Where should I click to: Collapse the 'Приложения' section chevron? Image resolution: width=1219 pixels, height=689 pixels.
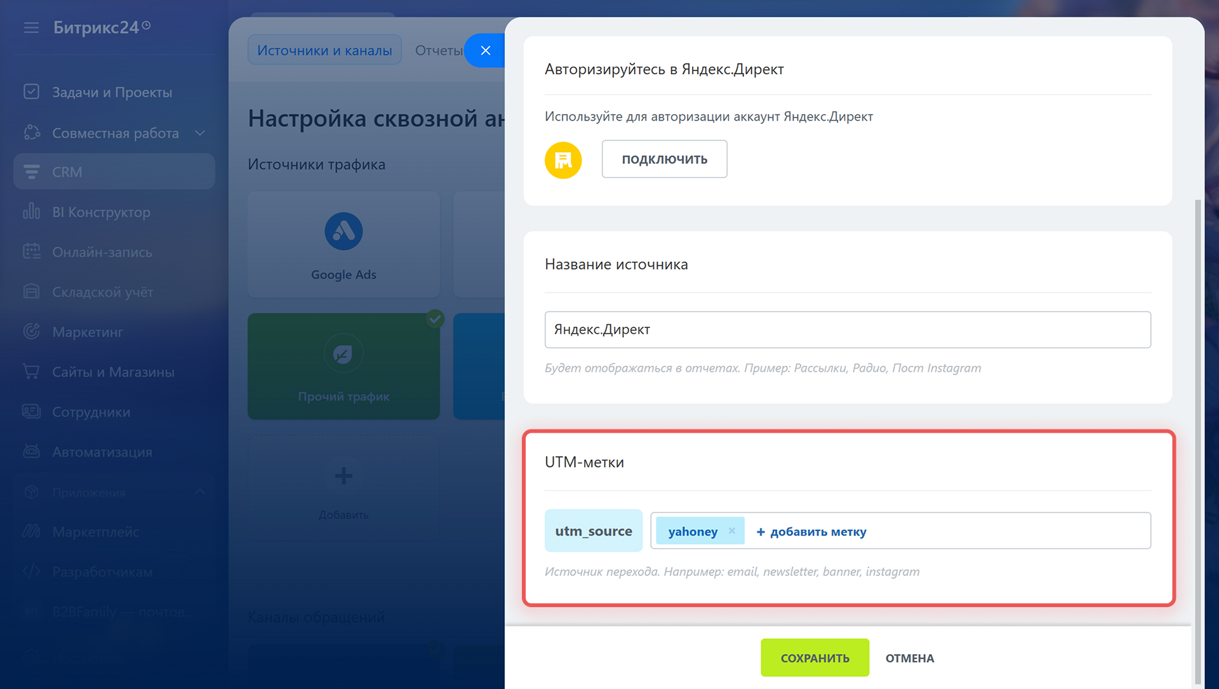click(200, 492)
